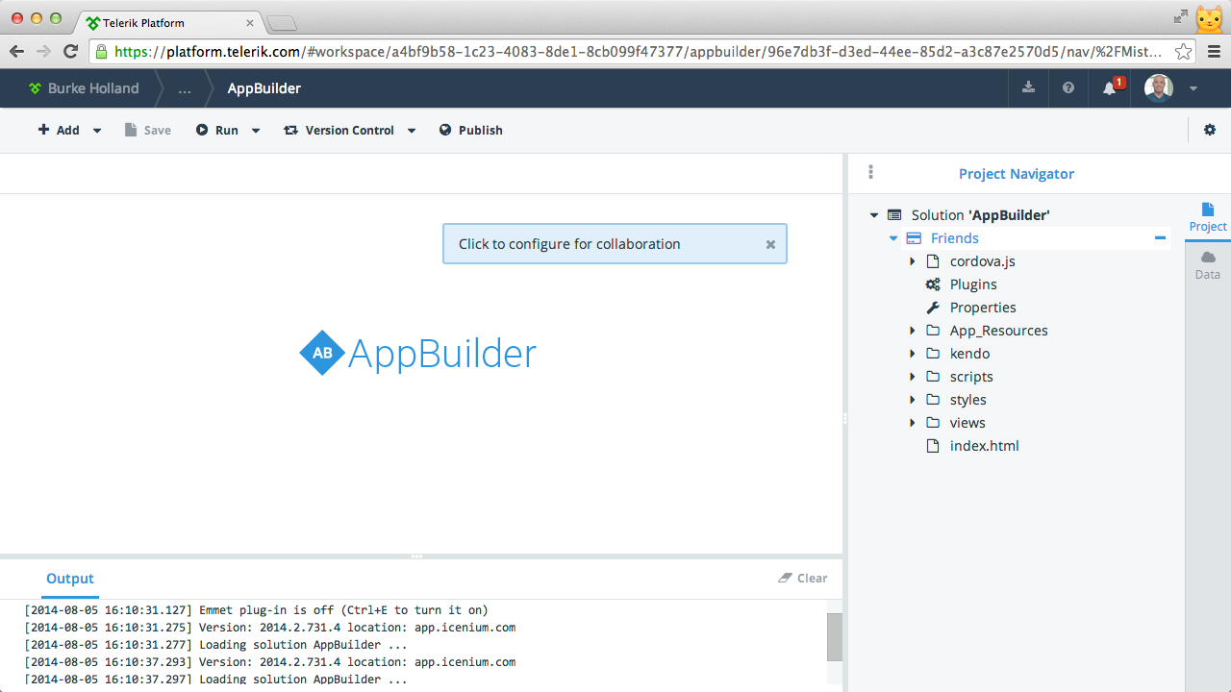Click the Output panel scrollbar thumb
Viewport: 1231px width, 692px height.
point(835,637)
